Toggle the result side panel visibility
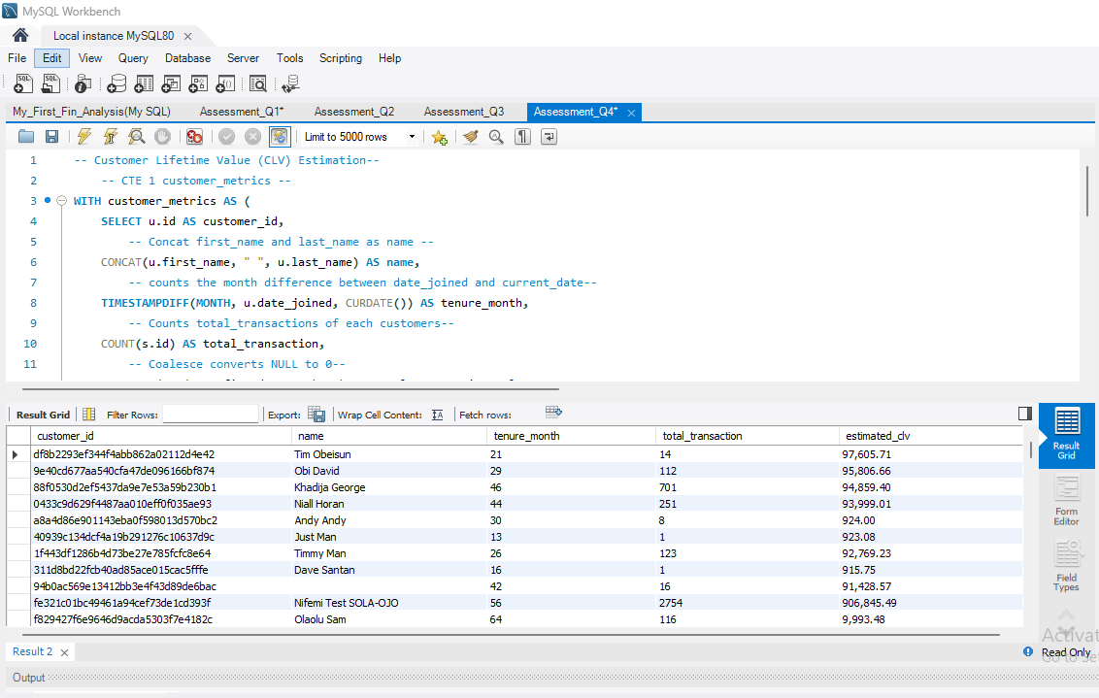This screenshot has width=1099, height=698. [1024, 414]
